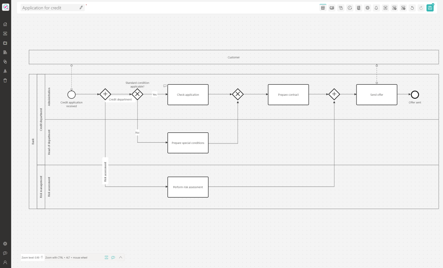Click the teal comment bubble in bottom bar

(x=113, y=257)
